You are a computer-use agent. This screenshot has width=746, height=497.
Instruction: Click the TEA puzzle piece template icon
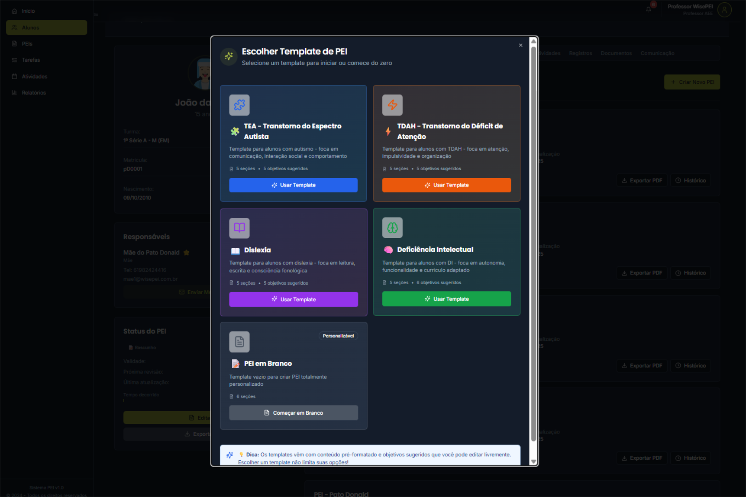click(x=239, y=105)
